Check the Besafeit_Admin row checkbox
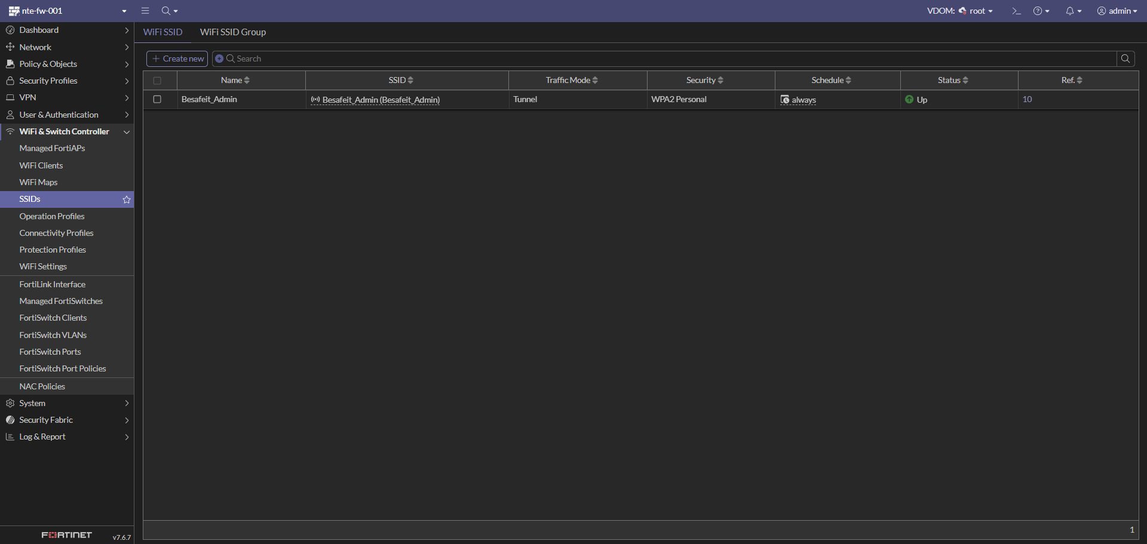The image size is (1147, 544). [157, 99]
